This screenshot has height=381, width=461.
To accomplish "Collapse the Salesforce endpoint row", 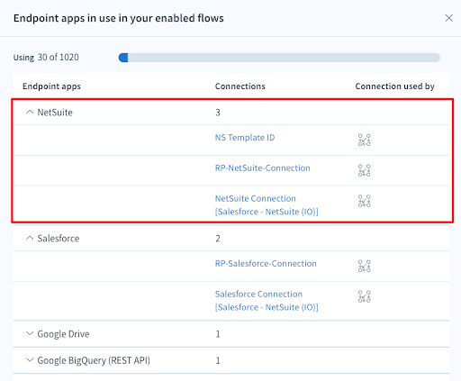I will click(x=30, y=238).
